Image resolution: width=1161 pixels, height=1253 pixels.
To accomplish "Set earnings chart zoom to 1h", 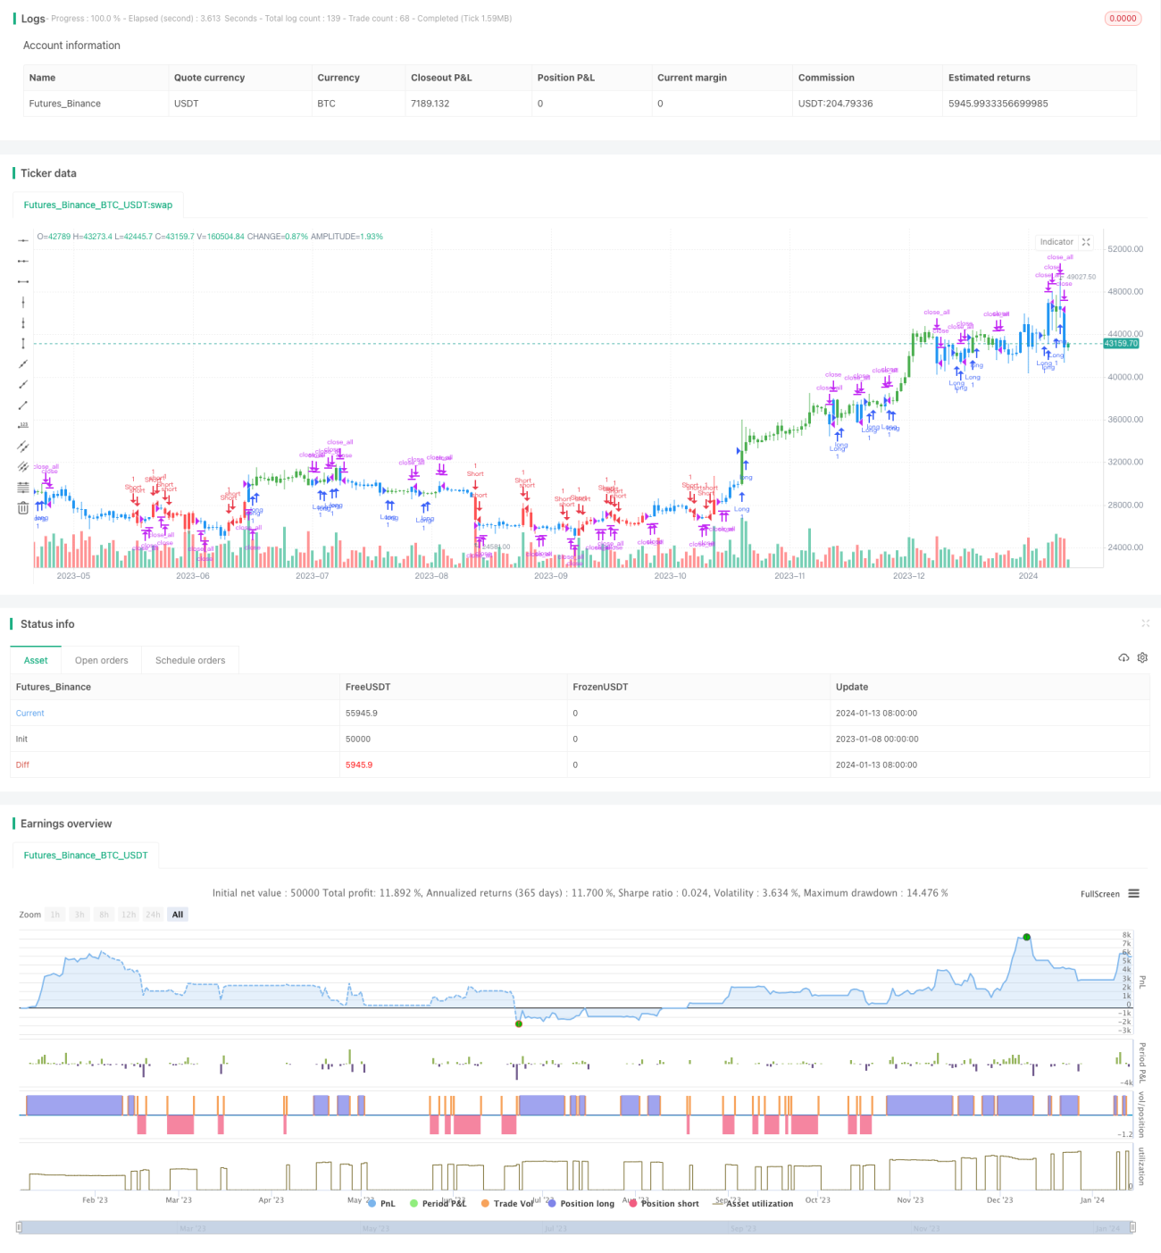I will [x=55, y=915].
